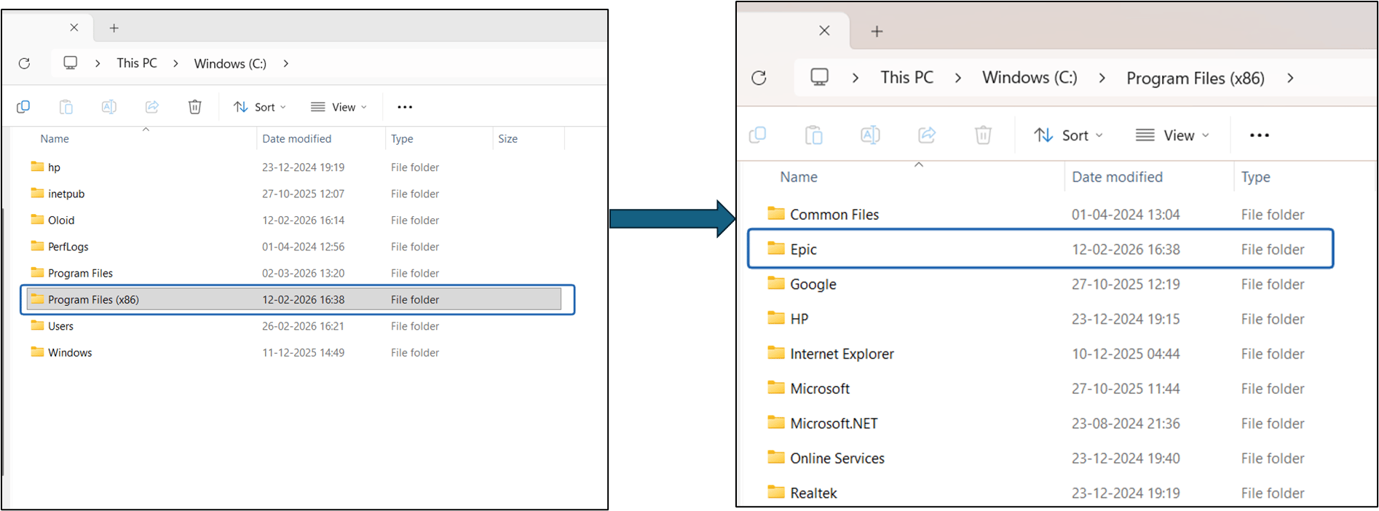This screenshot has height=511, width=1379.
Task: Open a new tab in right window
Action: click(877, 31)
